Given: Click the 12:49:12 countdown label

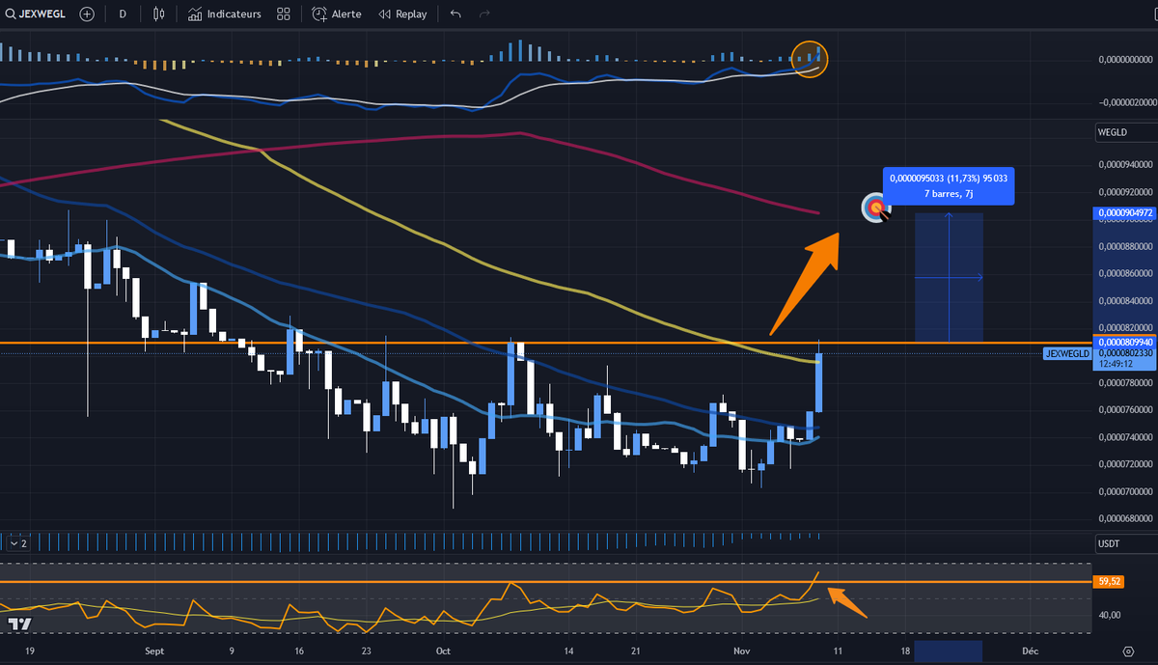Looking at the screenshot, I should (x=1115, y=365).
